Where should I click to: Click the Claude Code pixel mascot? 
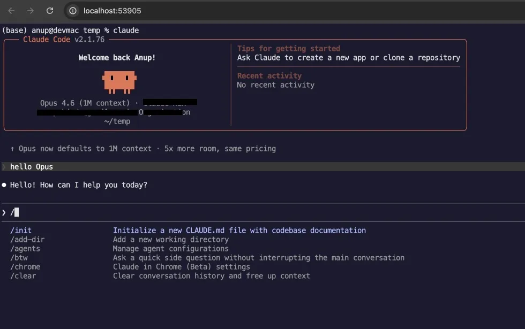[x=119, y=82]
